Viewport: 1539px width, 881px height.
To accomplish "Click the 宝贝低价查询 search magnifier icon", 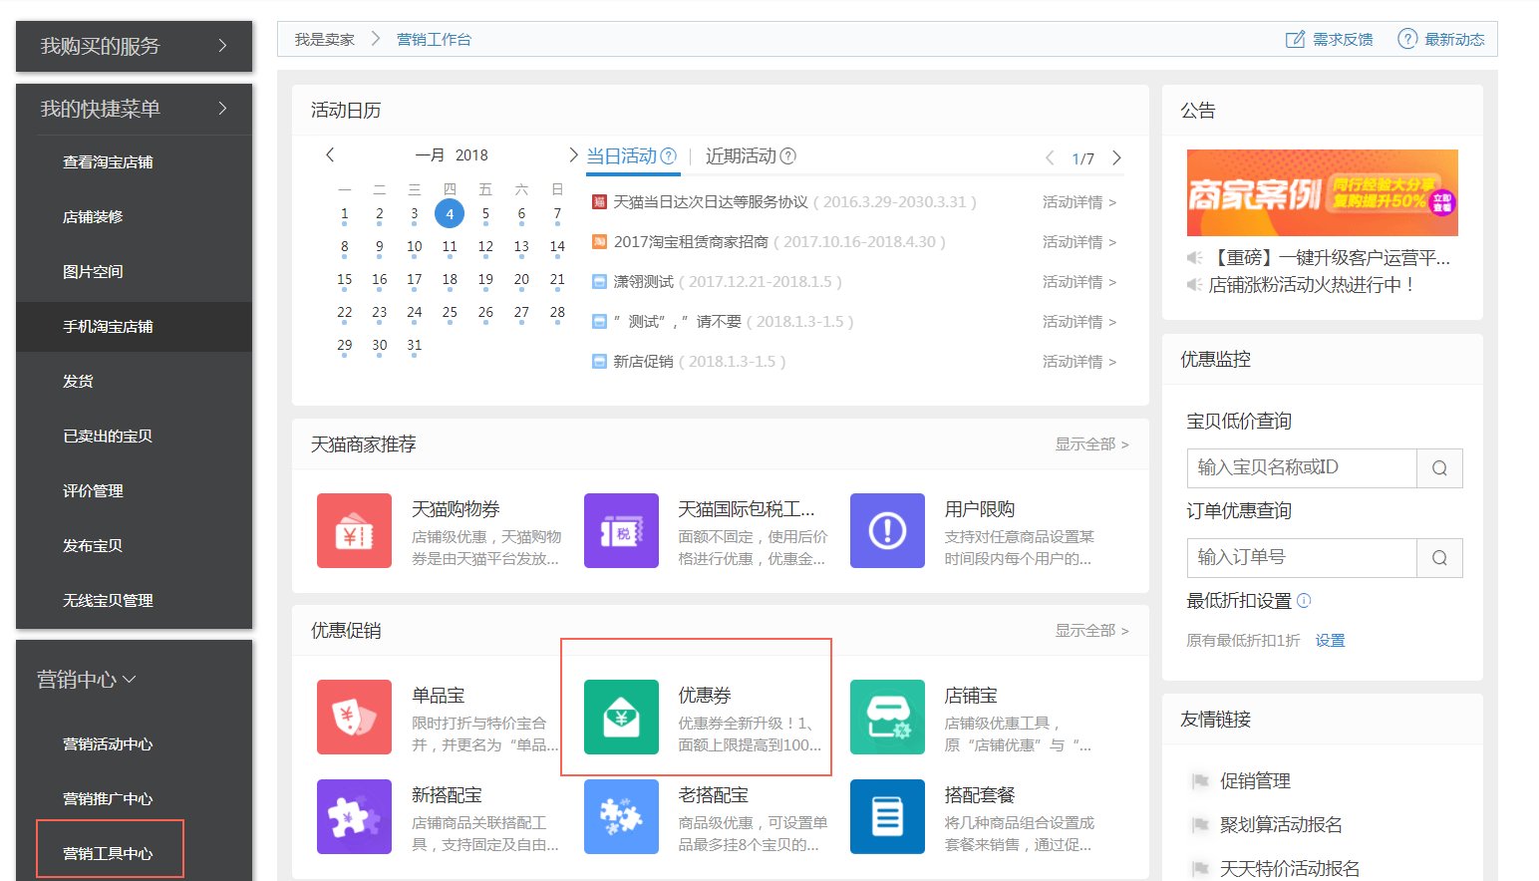I will click(x=1438, y=467).
